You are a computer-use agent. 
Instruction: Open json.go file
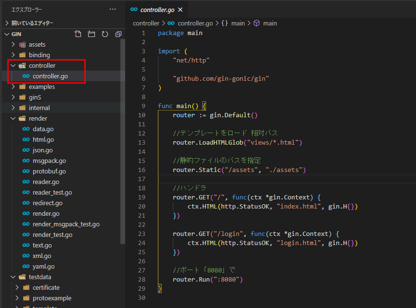(43, 150)
